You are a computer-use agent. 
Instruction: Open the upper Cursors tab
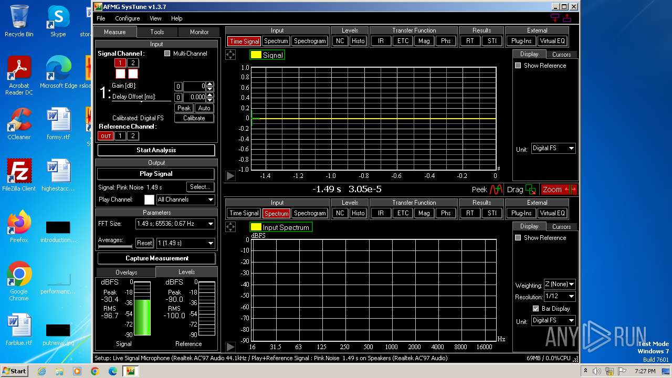point(561,55)
